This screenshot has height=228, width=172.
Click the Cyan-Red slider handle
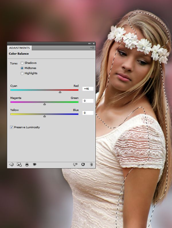pos(60,92)
